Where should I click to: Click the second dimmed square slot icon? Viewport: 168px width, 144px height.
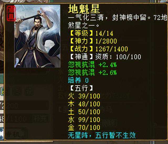tap(17, 91)
